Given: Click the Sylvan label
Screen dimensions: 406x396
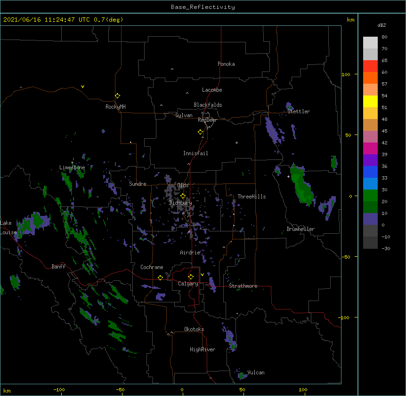Looking at the screenshot, I should (x=184, y=115).
